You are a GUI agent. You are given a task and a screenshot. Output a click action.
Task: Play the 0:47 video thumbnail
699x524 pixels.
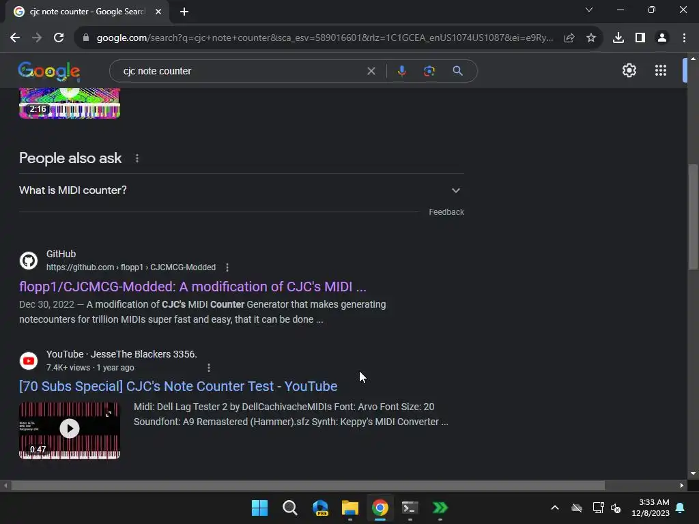coord(70,431)
